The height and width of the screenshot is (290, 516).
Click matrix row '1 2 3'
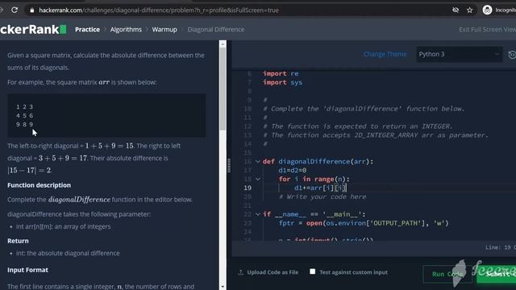coord(24,107)
